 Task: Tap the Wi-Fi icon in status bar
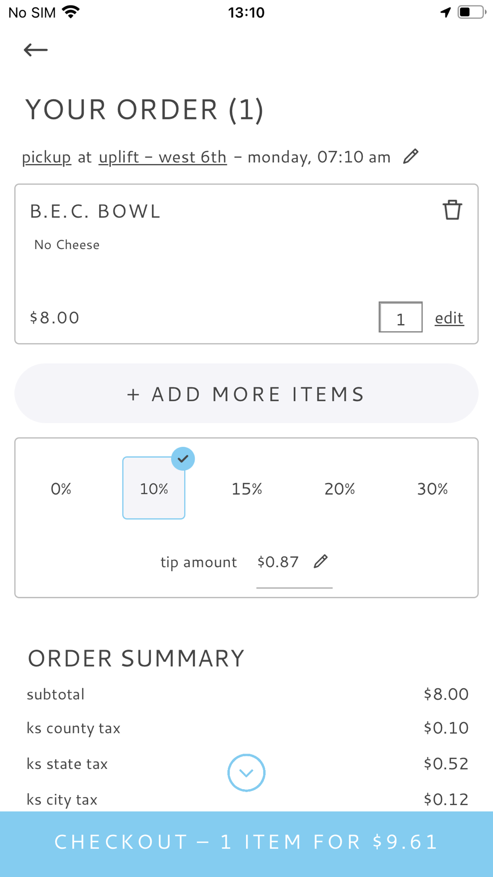(x=71, y=12)
